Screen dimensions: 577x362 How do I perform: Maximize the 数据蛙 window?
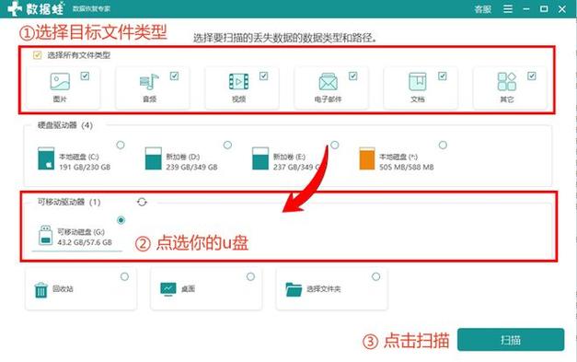point(544,9)
